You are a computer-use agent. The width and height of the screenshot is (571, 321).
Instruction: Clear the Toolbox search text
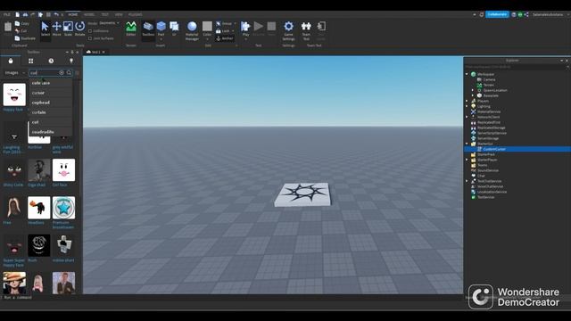pos(62,72)
